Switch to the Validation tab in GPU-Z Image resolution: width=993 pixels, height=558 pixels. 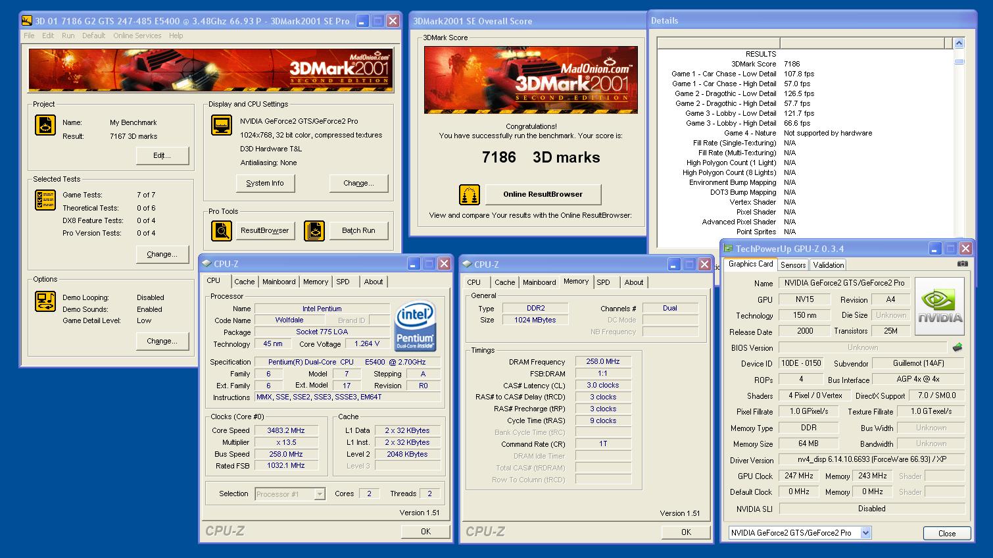point(828,265)
